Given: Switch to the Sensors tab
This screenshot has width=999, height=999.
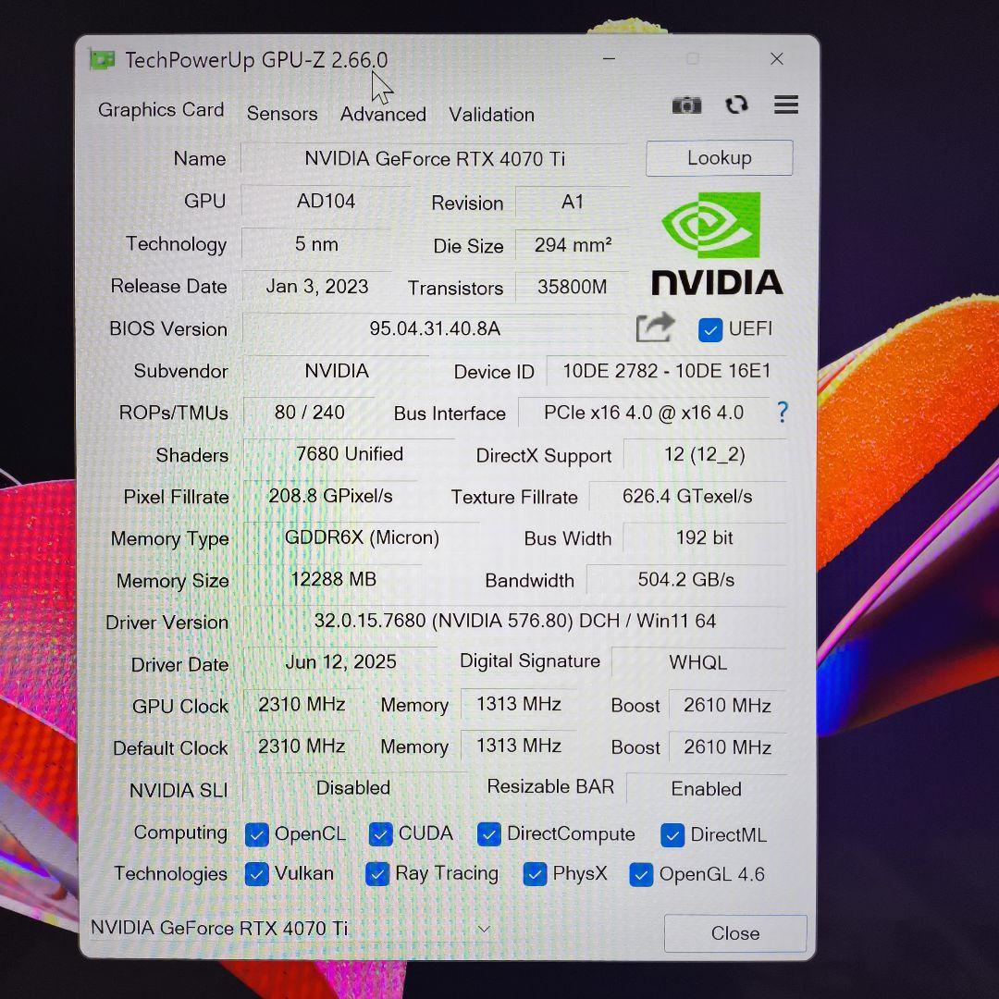Looking at the screenshot, I should click(281, 114).
